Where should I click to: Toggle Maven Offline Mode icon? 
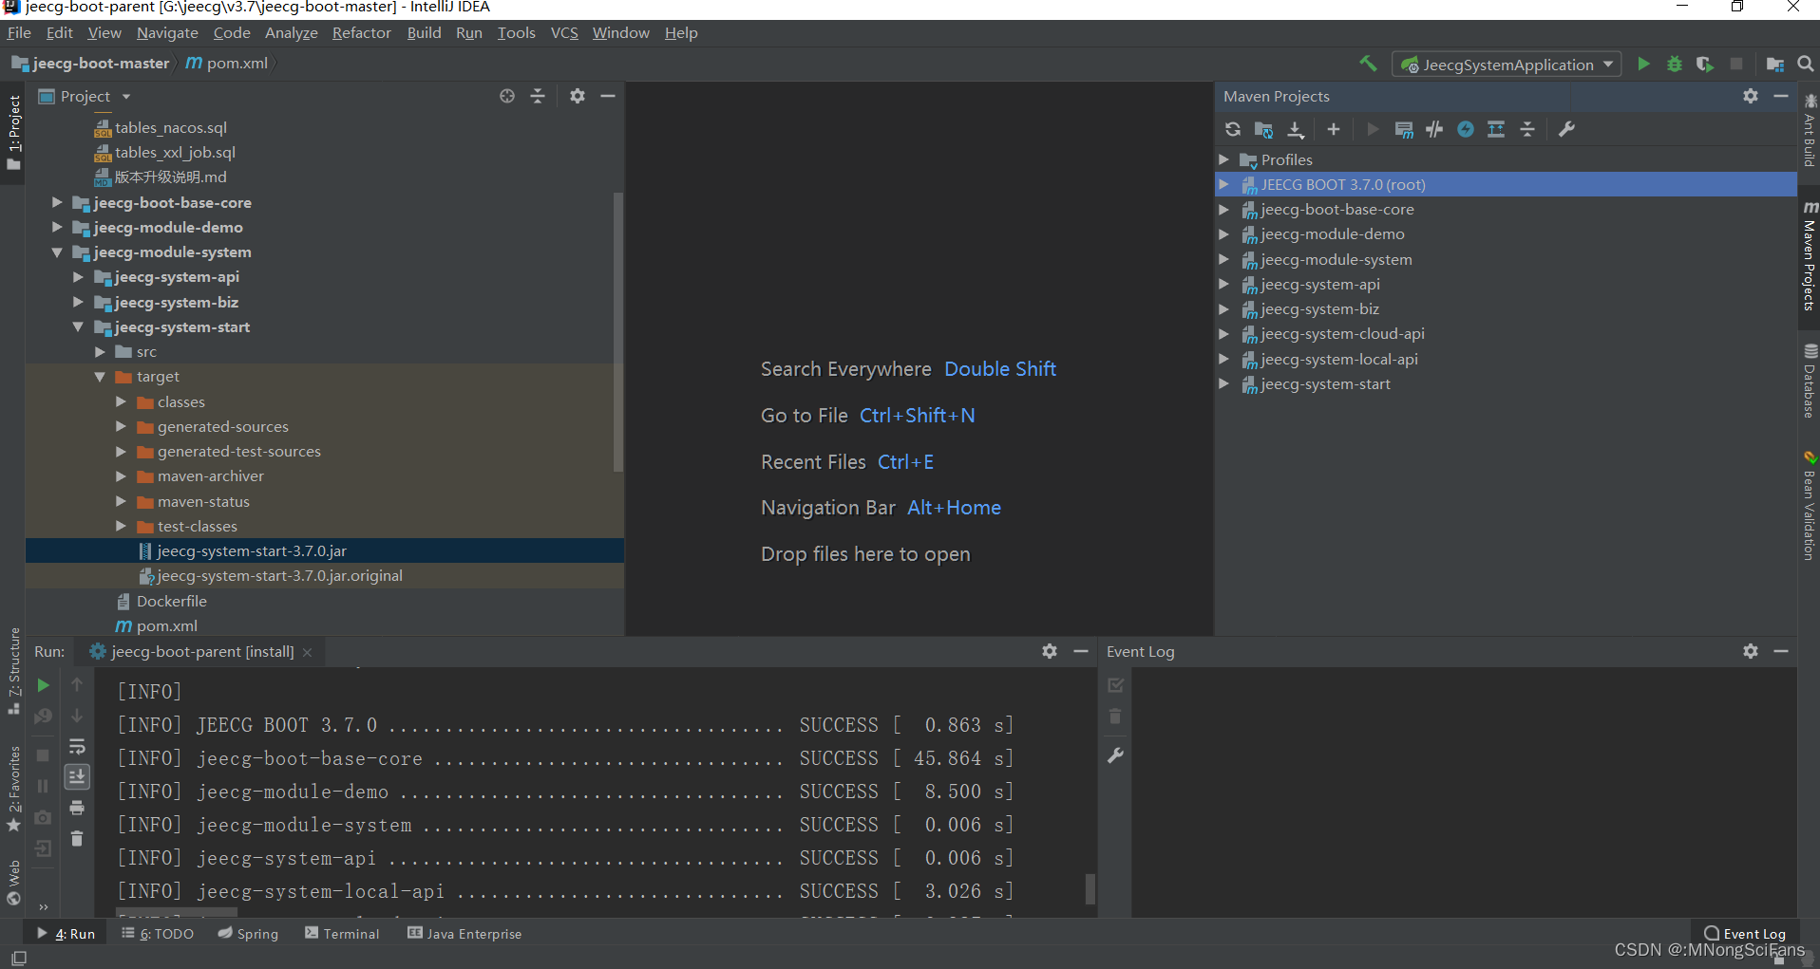[x=1434, y=129]
